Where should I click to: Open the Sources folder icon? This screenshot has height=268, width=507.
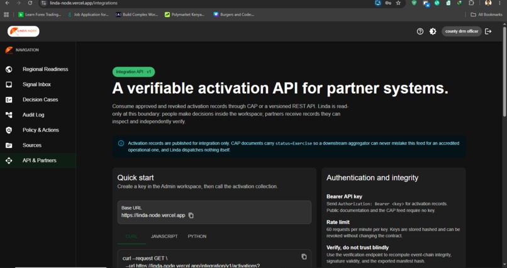click(x=9, y=145)
